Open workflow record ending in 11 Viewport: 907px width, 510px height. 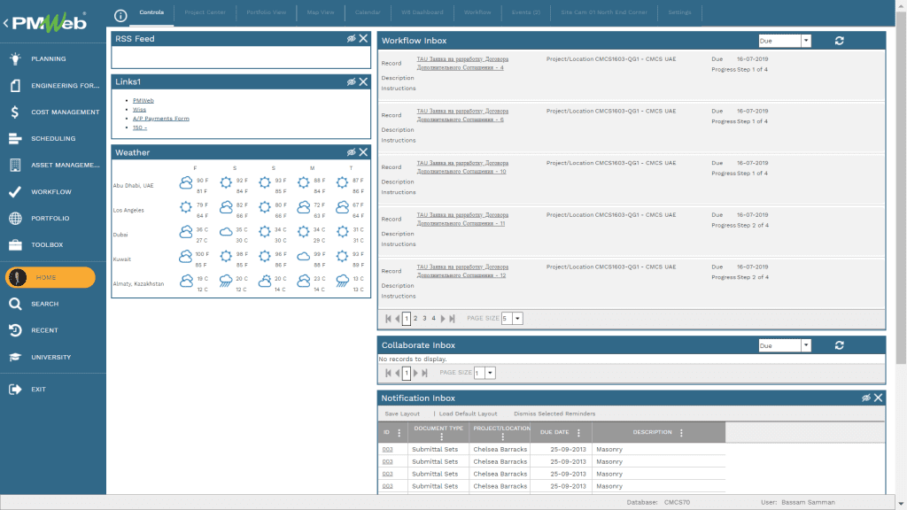point(462,220)
